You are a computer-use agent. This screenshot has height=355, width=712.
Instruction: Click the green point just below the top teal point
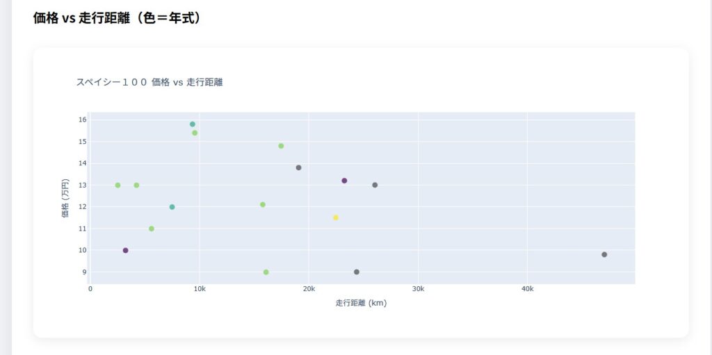(195, 133)
